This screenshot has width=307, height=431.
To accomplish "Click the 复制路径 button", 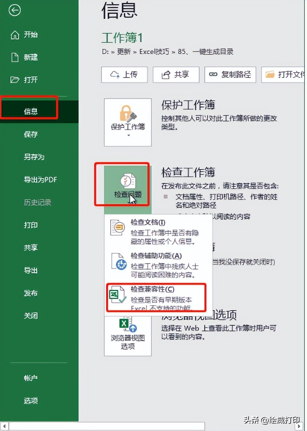I will click(x=230, y=74).
